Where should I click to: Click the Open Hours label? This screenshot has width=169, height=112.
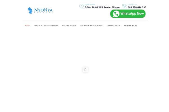pos(90,4)
